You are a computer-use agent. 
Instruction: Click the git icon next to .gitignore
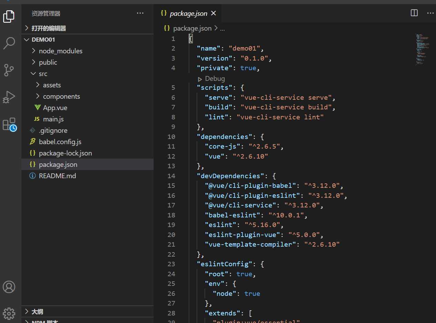coord(33,130)
